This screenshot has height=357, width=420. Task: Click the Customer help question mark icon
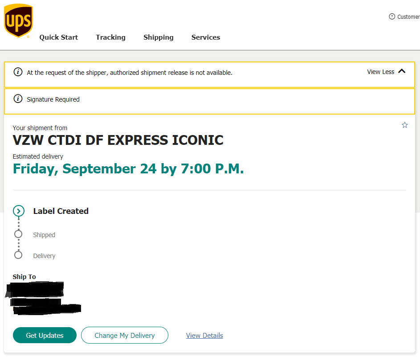coord(392,16)
